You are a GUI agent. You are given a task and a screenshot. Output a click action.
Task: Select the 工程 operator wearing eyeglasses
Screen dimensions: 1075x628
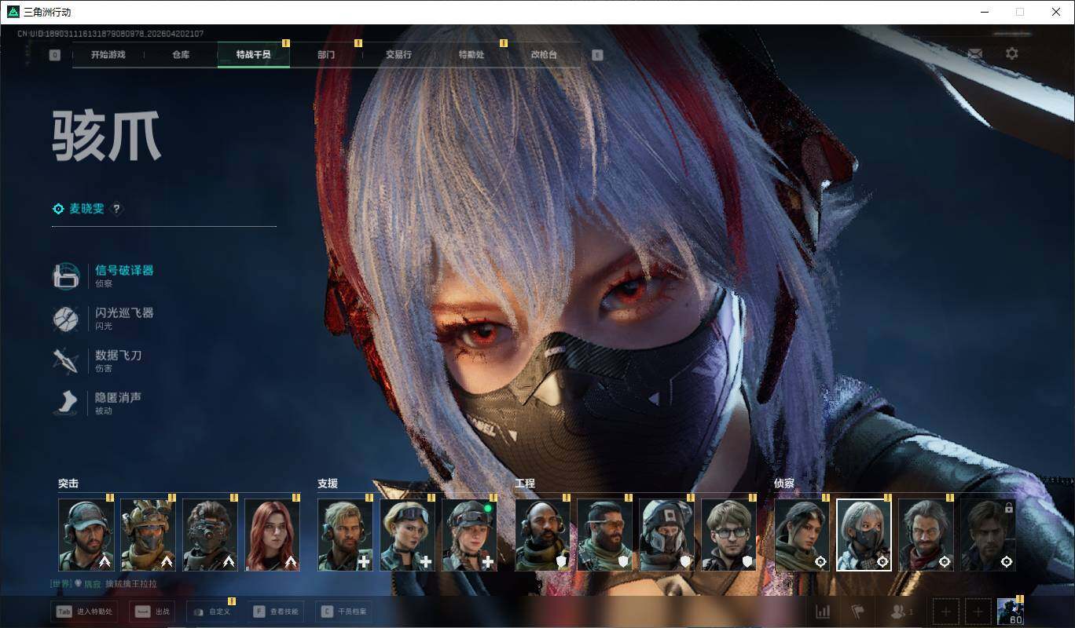pyautogui.click(x=729, y=535)
